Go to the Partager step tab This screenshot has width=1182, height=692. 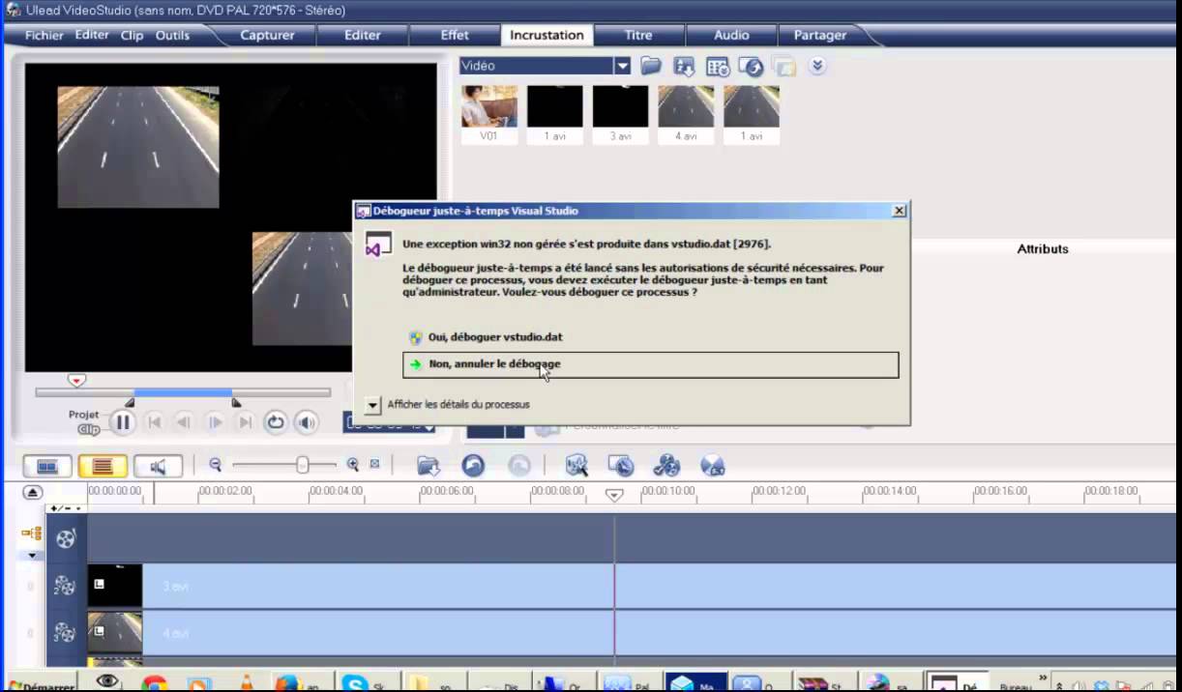[820, 35]
